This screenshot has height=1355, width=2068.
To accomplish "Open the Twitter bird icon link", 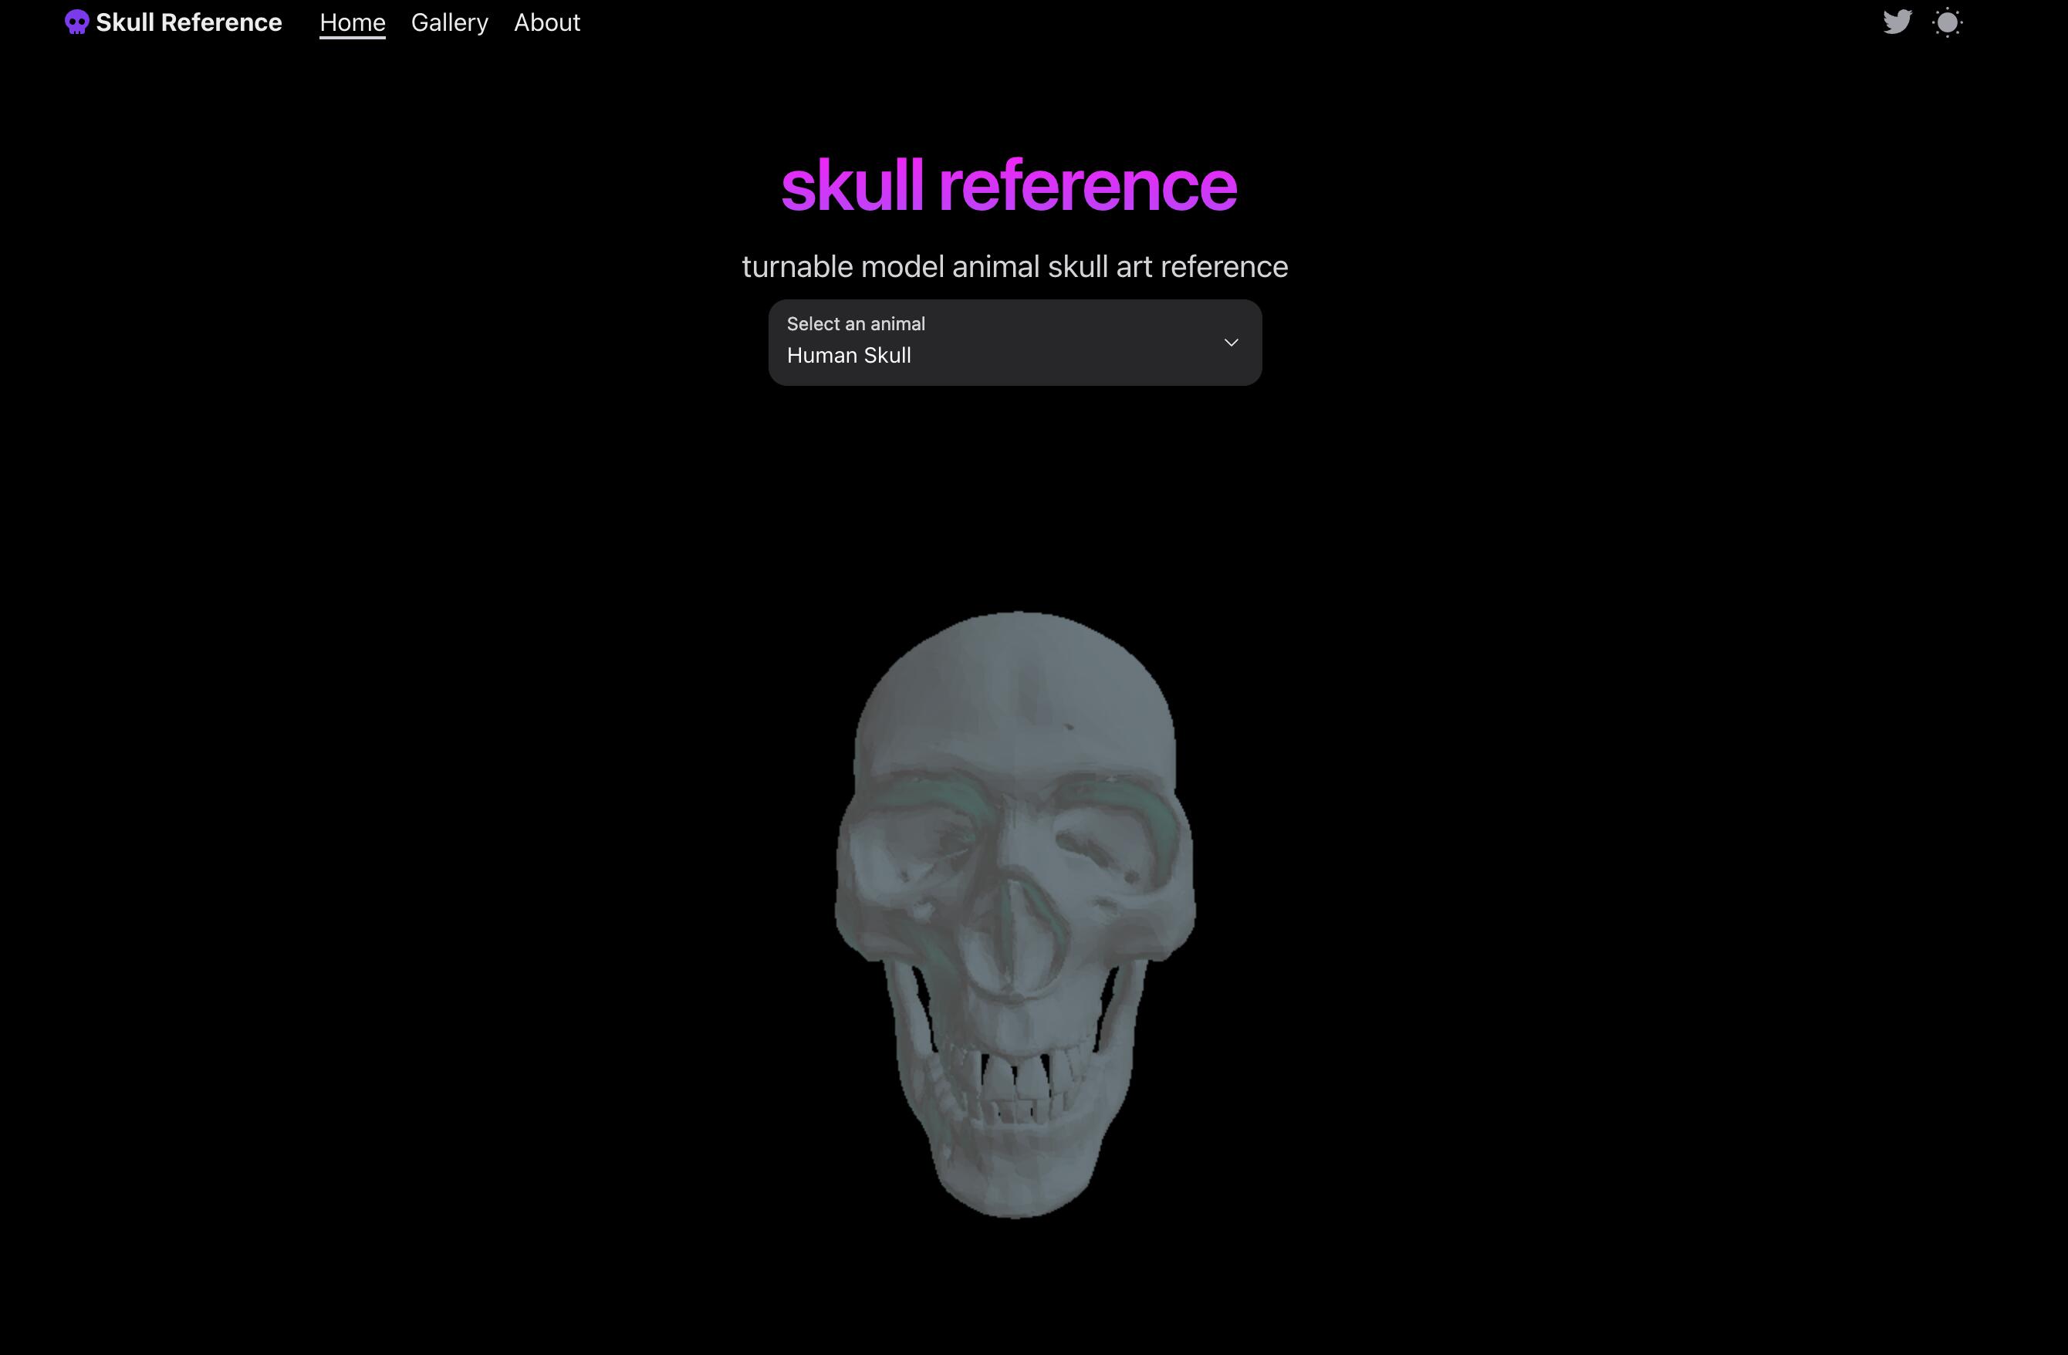I will pyautogui.click(x=1897, y=22).
